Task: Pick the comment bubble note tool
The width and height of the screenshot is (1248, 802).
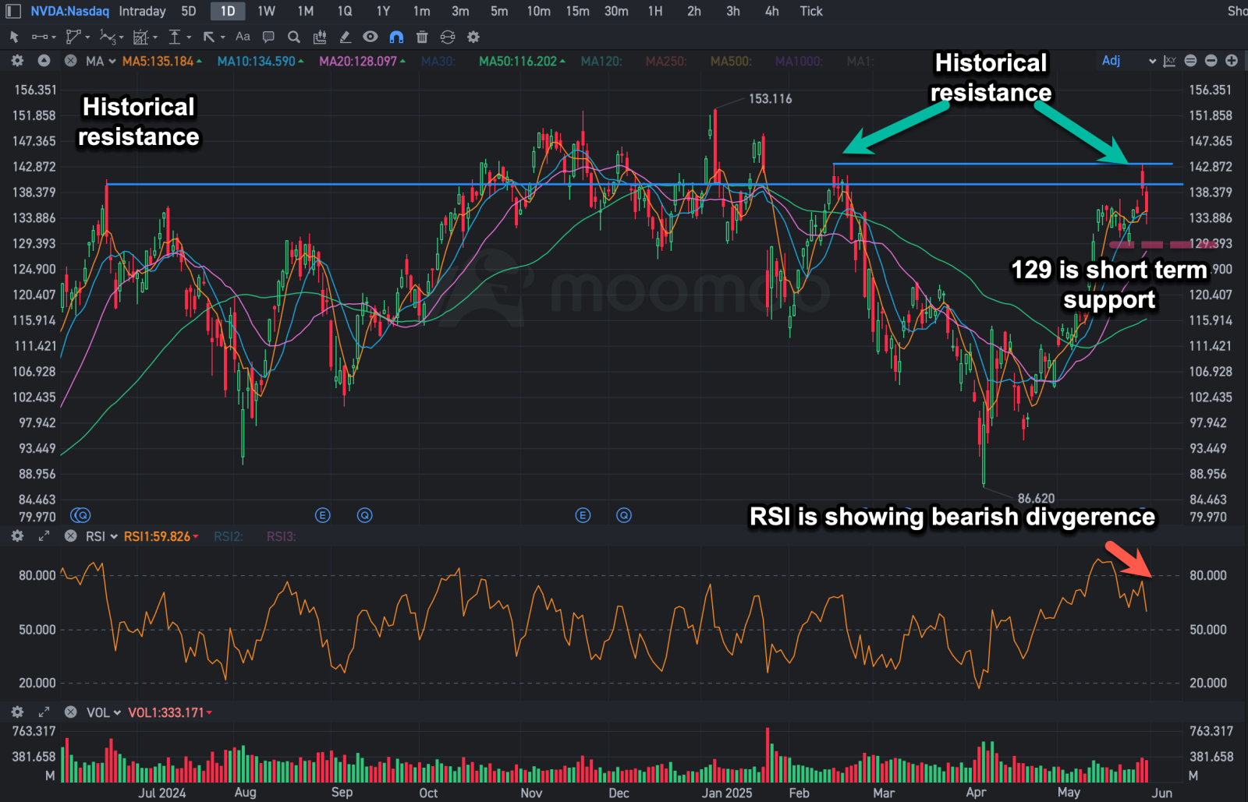Action: point(268,37)
